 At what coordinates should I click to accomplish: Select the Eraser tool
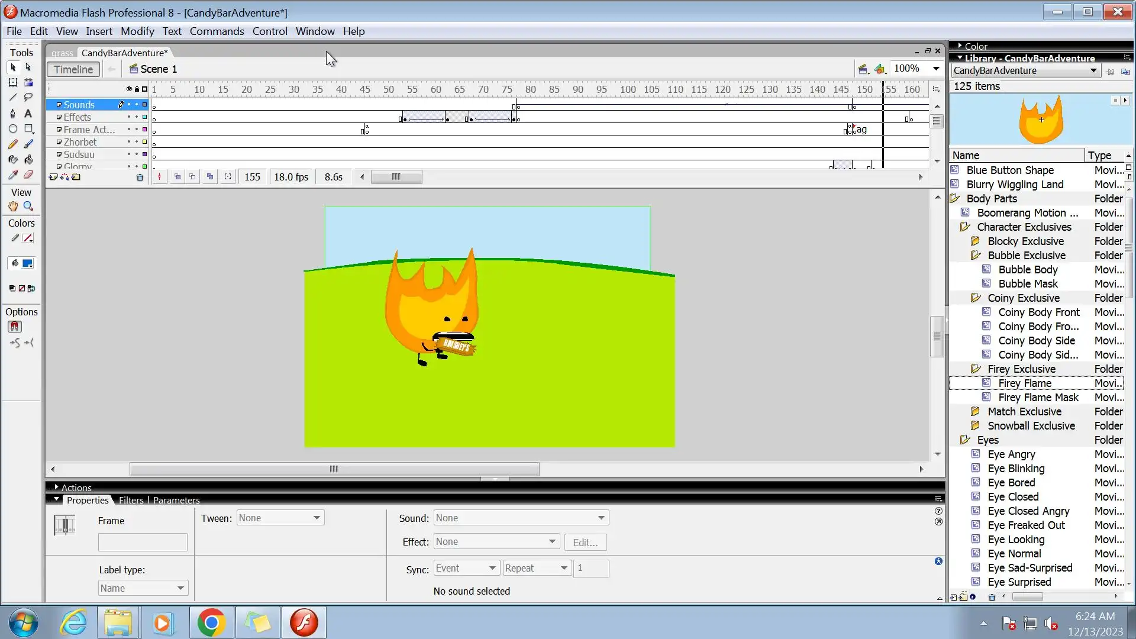(28, 175)
